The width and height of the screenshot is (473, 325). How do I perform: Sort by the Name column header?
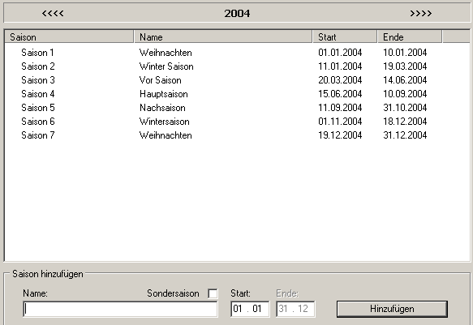point(223,36)
